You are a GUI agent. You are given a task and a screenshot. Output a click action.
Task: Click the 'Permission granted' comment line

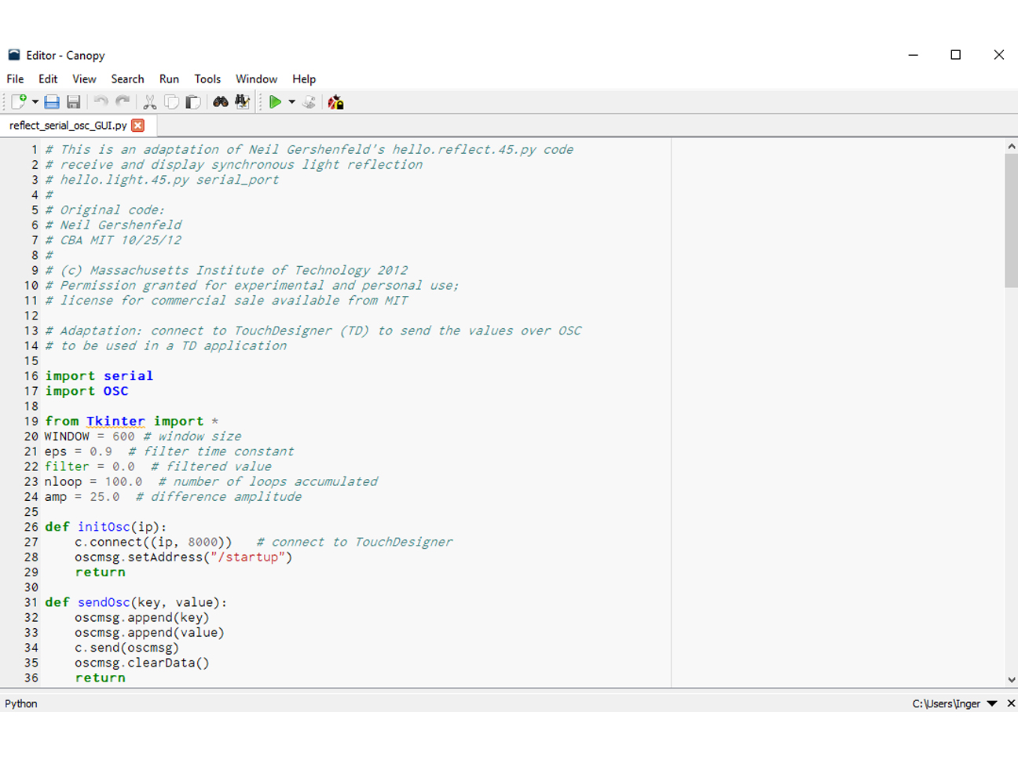coord(251,286)
